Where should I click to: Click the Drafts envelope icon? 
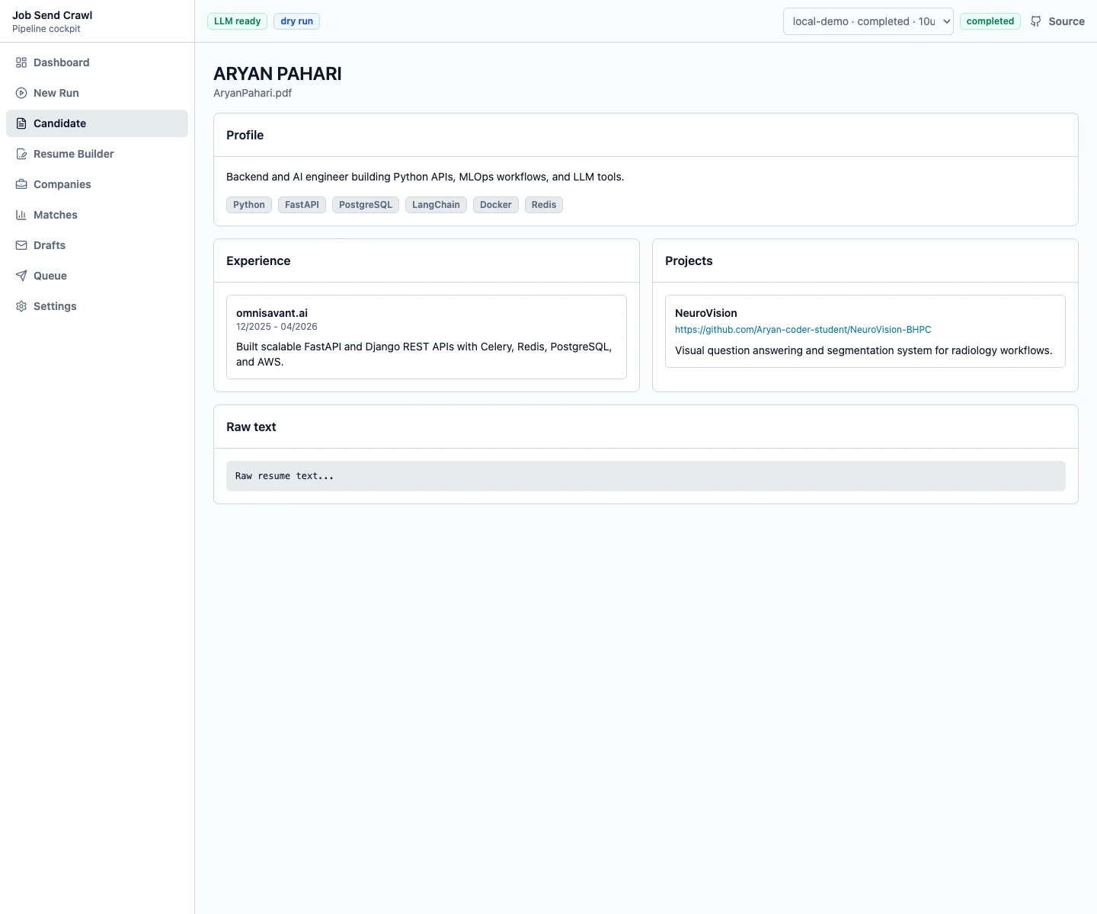coord(21,245)
